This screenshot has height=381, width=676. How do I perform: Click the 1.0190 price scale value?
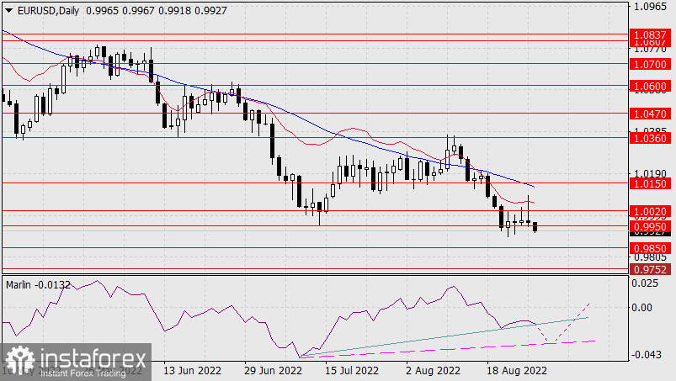(x=650, y=174)
